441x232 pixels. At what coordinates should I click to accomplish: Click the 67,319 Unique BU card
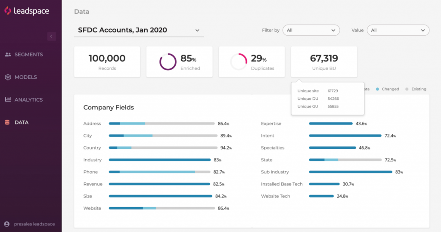pyautogui.click(x=324, y=62)
